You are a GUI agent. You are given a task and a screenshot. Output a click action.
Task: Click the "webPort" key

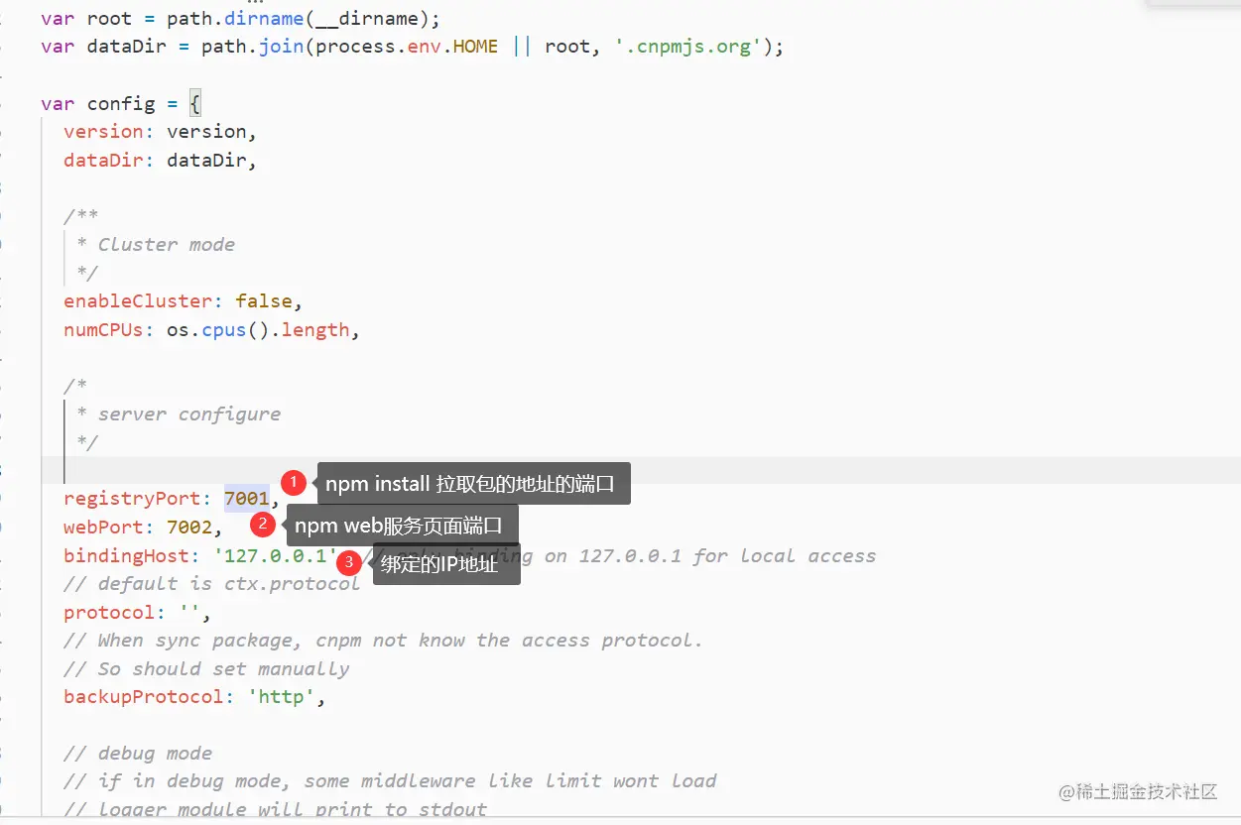pos(103,527)
